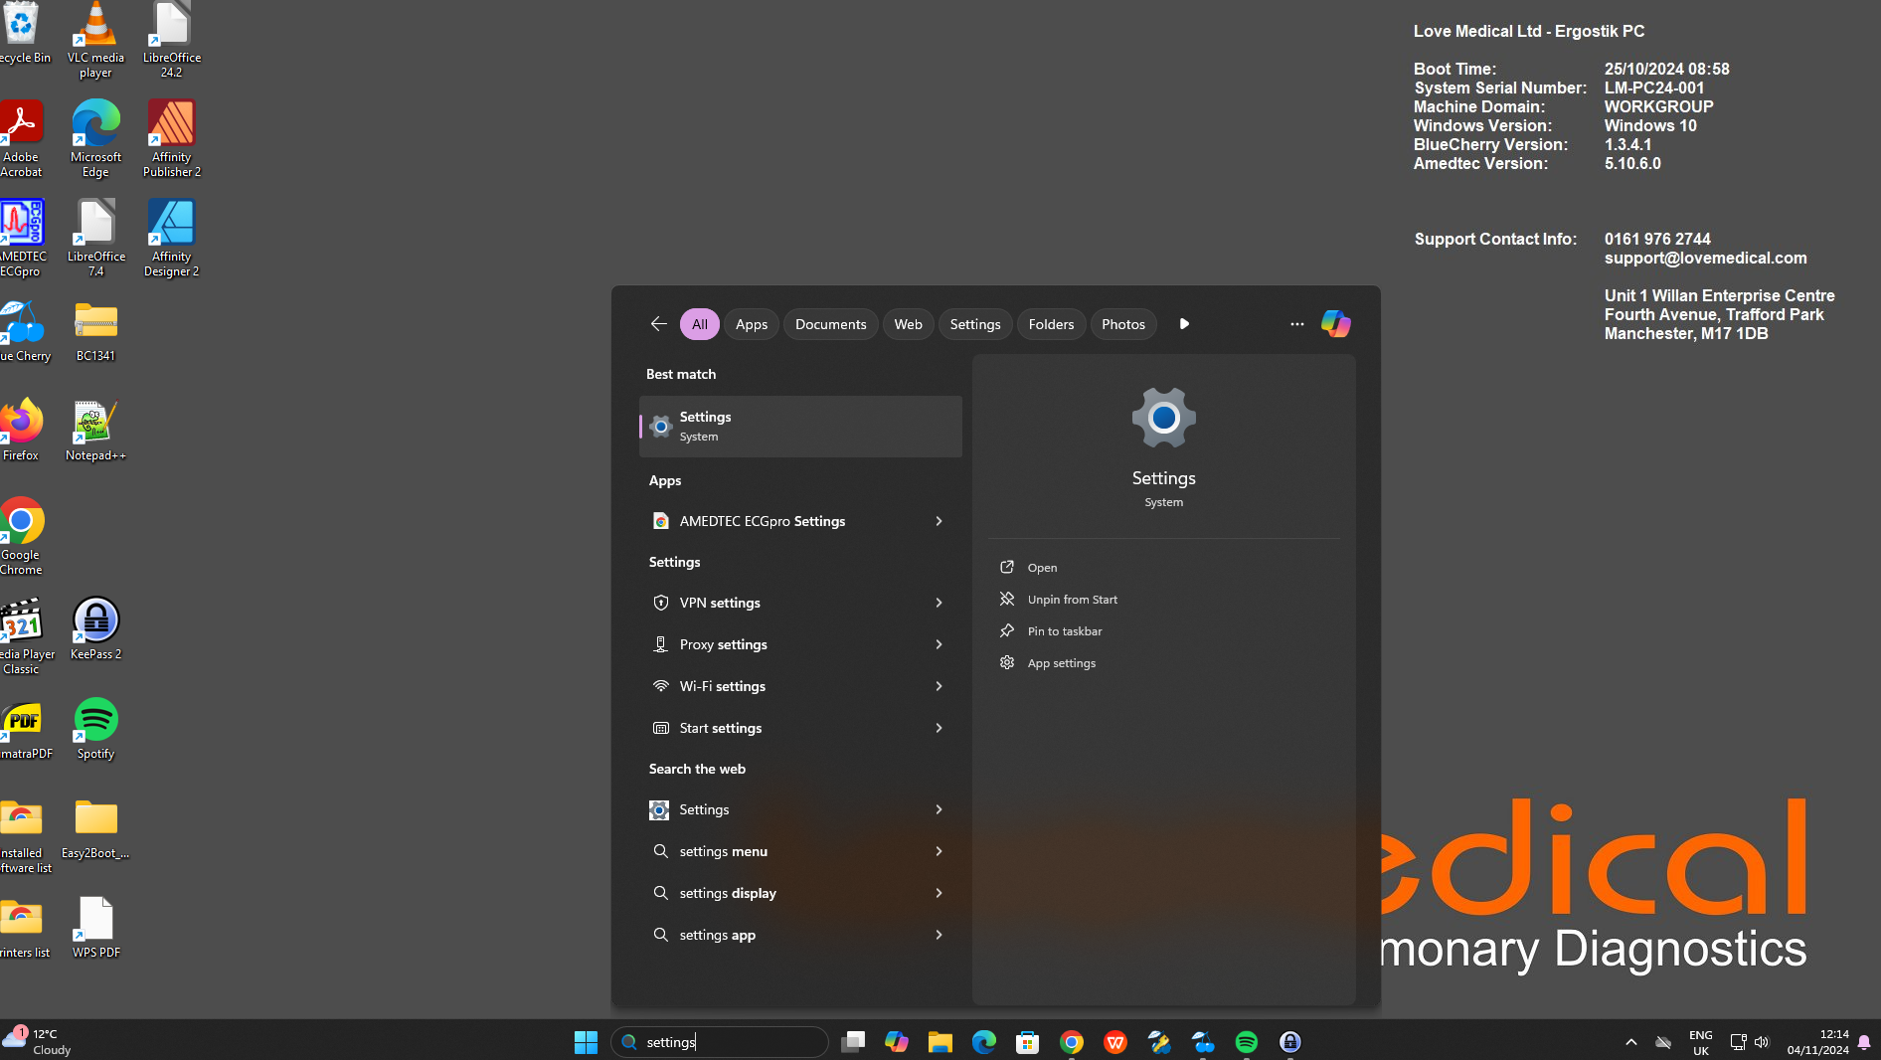The width and height of the screenshot is (1881, 1060).
Task: Open Affinity Publisher 2 desktop shortcut
Action: click(x=172, y=138)
